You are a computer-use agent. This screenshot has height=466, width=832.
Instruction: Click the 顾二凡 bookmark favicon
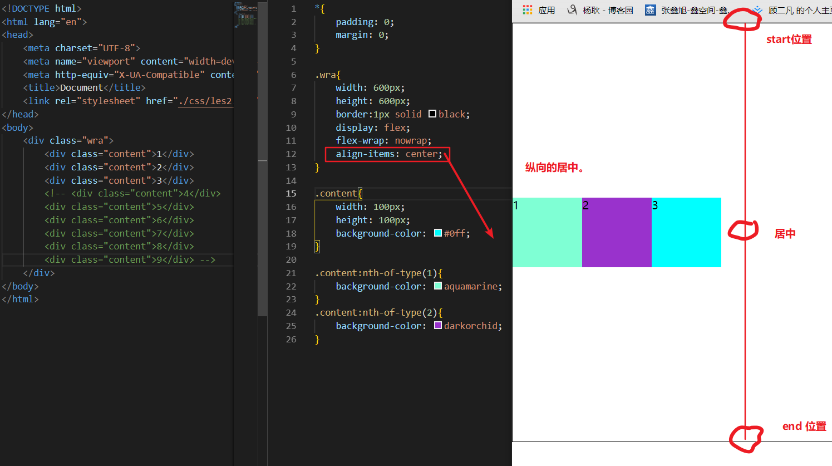coord(757,10)
